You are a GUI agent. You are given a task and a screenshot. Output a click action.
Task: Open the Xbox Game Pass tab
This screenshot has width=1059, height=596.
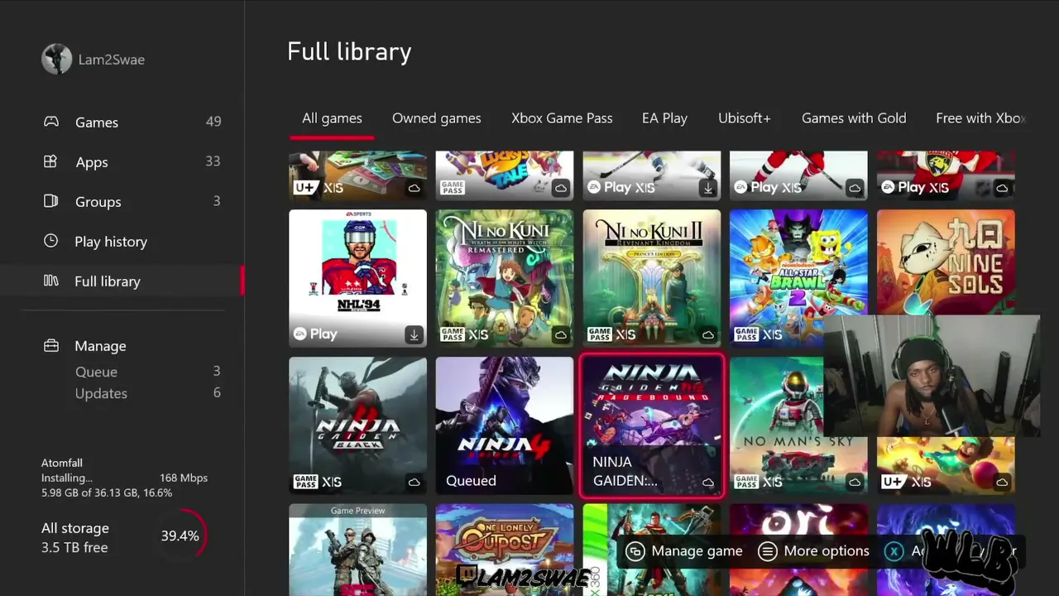(x=562, y=118)
